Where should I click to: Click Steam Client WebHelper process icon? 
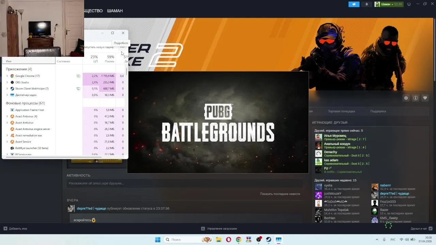[x=12, y=88]
